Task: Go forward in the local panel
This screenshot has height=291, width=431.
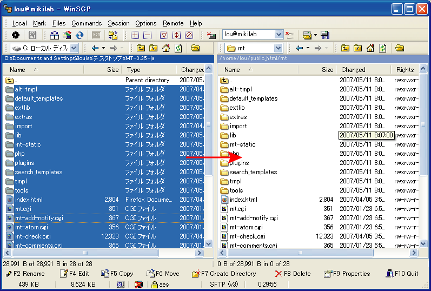Action: click(114, 48)
